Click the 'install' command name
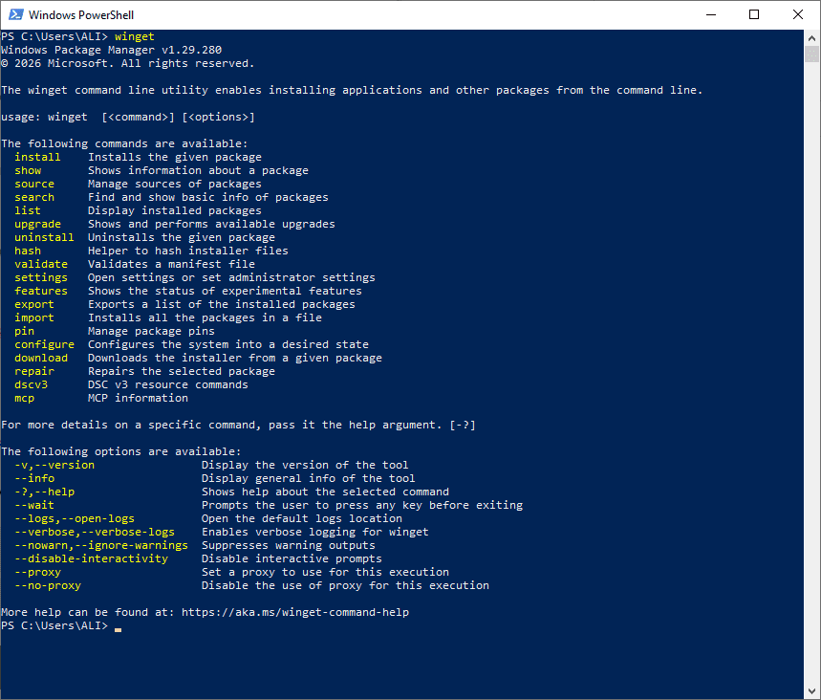 point(37,157)
